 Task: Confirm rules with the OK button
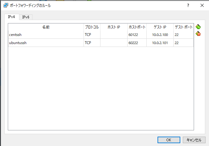pyautogui.click(x=169, y=140)
